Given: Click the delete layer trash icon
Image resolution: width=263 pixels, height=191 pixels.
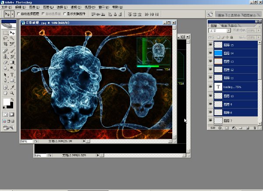Looking at the screenshot, I should pyautogui.click(x=255, y=128).
